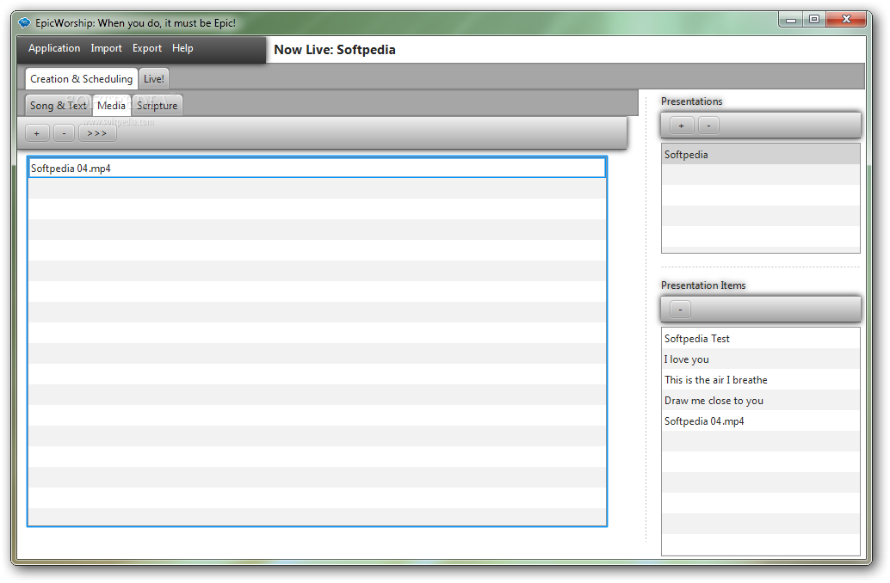Image resolution: width=890 pixels, height=583 pixels.
Task: Select the Media tab
Action: pos(111,106)
